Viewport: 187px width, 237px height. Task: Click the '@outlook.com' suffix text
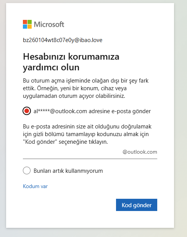click(x=140, y=152)
